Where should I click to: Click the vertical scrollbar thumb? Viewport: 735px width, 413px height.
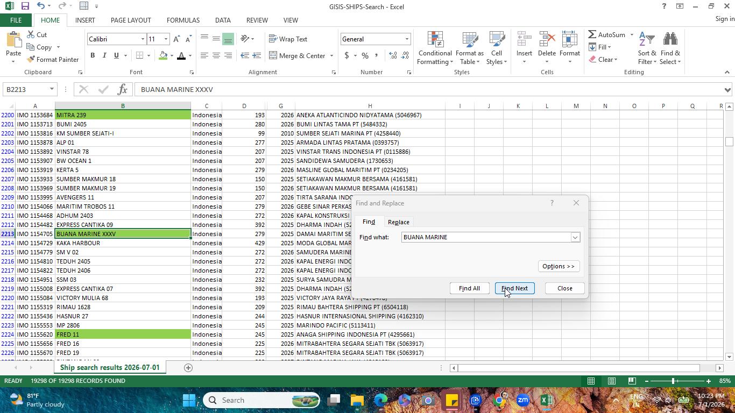point(729,141)
